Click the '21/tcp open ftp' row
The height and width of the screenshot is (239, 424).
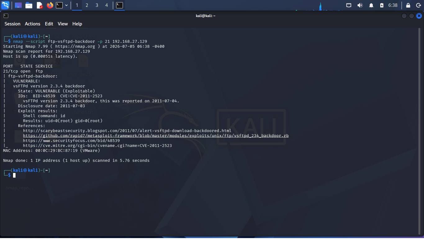click(x=23, y=71)
